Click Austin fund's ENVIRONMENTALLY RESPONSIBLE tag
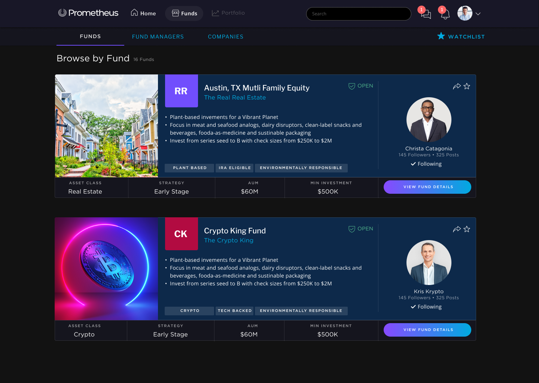This screenshot has width=539, height=383. pyautogui.click(x=301, y=168)
